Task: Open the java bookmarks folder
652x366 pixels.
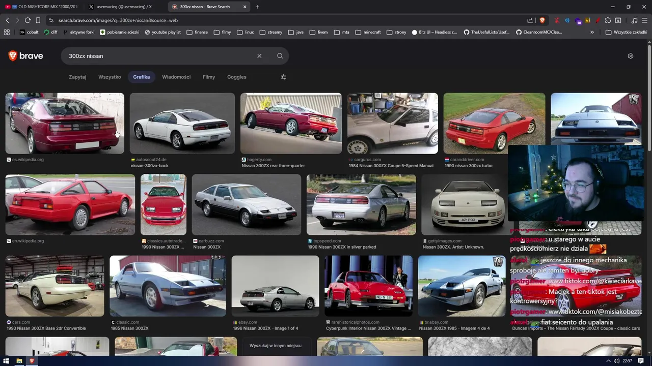Action: point(295,32)
